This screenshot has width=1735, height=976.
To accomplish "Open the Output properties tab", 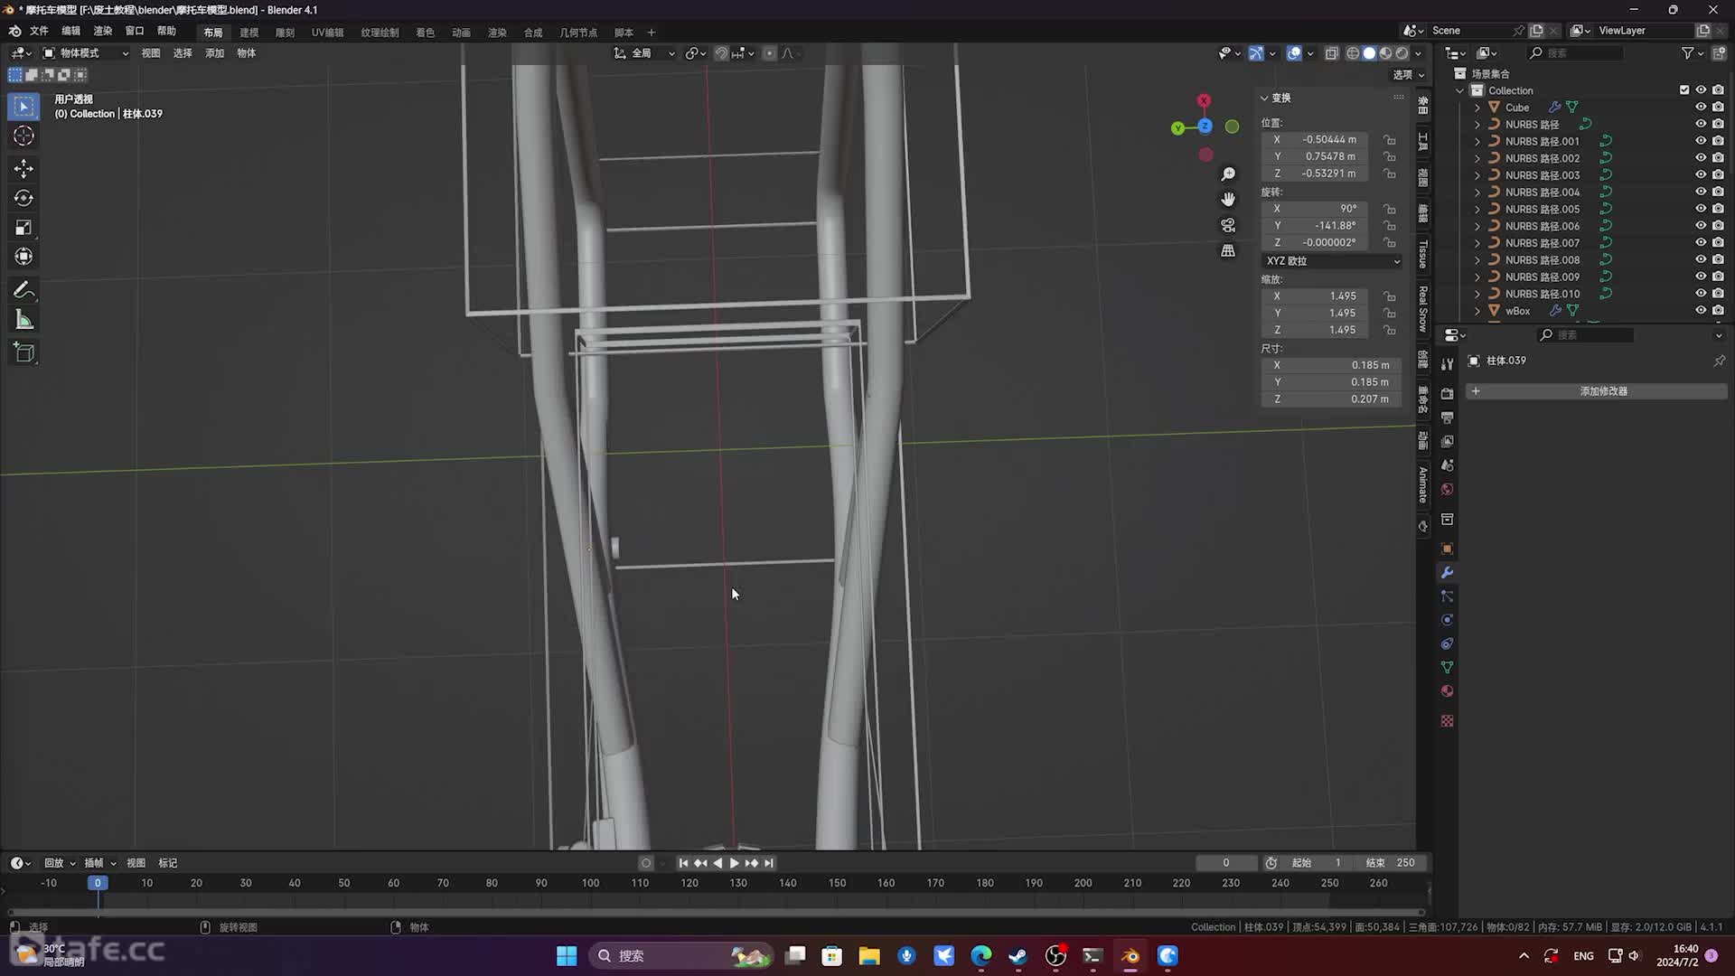I will click(1447, 418).
